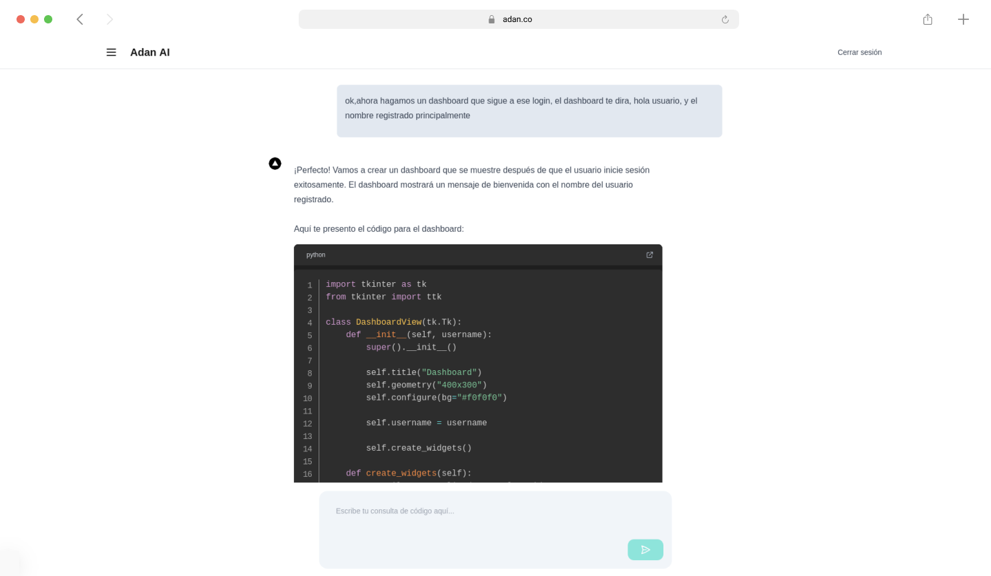This screenshot has width=991, height=576.
Task: Go back with browser back arrow
Action: coord(80,19)
